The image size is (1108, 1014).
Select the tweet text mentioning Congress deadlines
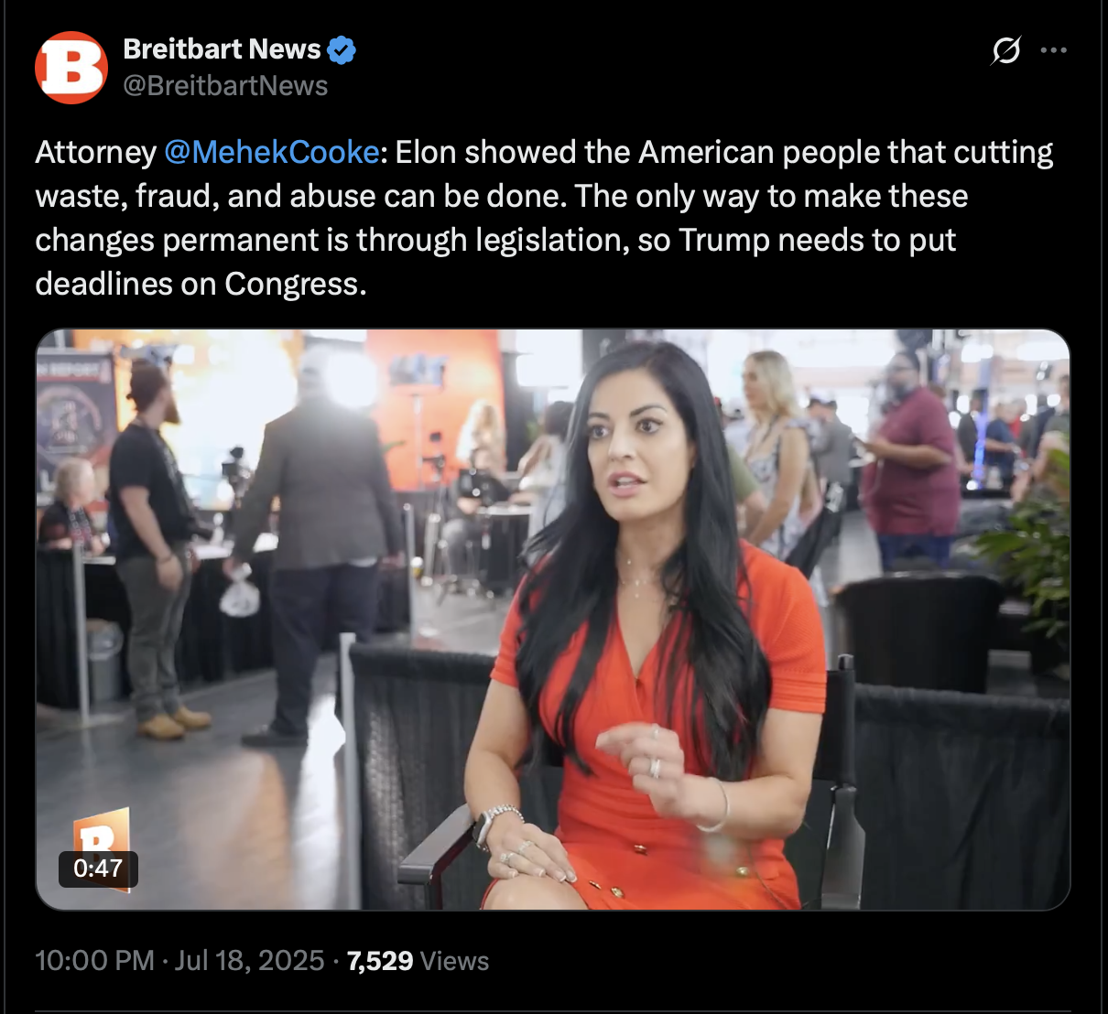pos(544,218)
